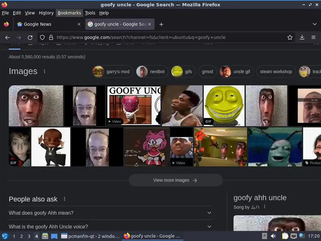The width and height of the screenshot is (321, 241).
Task: Open the Amy Rose drawing thumbnail
Action: [146, 147]
